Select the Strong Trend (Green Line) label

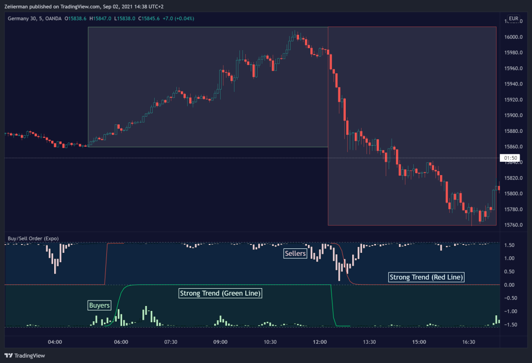pyautogui.click(x=220, y=293)
